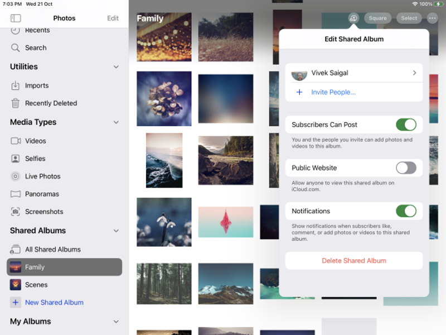Collapse the Media Types section
446x335 pixels.
click(116, 122)
